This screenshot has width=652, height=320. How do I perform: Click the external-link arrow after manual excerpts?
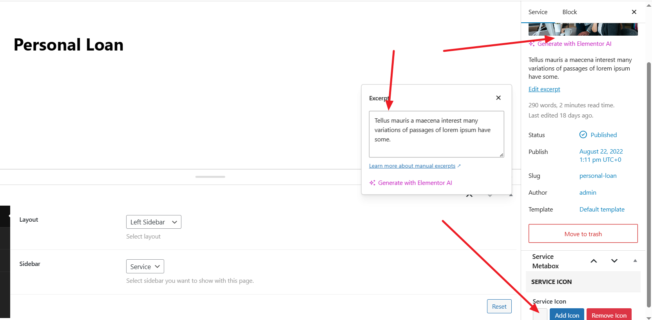click(x=459, y=166)
